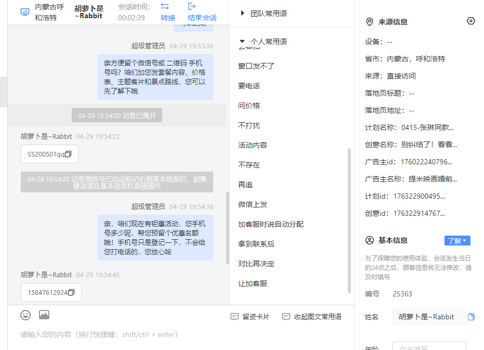484x350 pixels.
Task: Select quick phrase 问价格
Action: click(249, 106)
